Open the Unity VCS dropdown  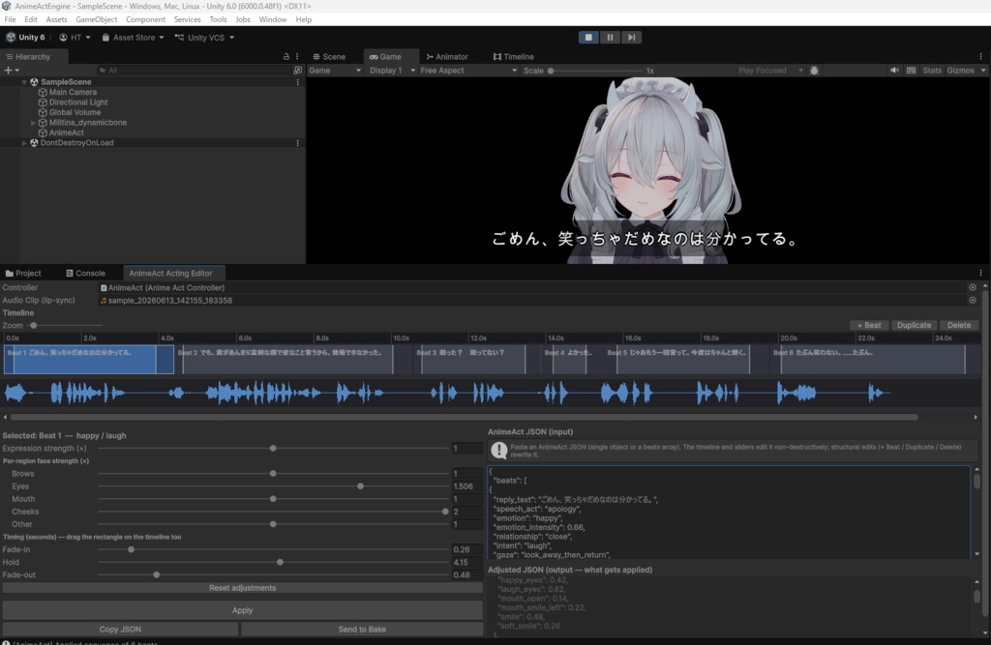coord(204,38)
